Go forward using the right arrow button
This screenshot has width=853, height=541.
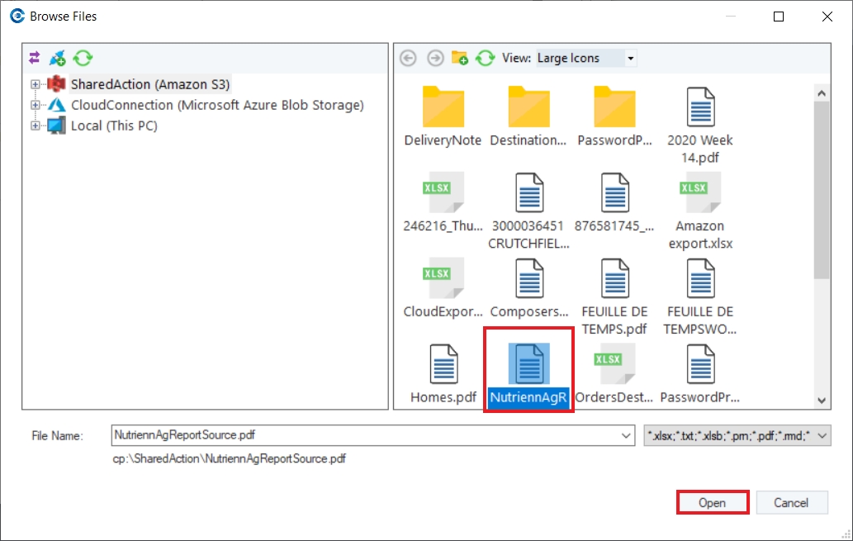[435, 58]
